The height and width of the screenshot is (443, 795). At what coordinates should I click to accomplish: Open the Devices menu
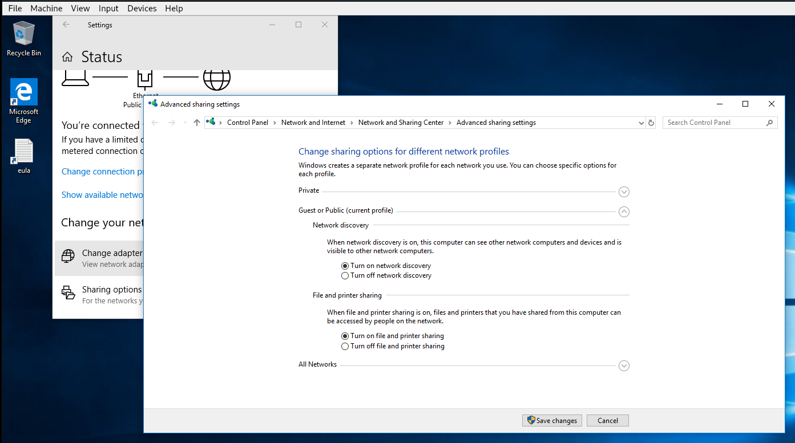click(142, 9)
